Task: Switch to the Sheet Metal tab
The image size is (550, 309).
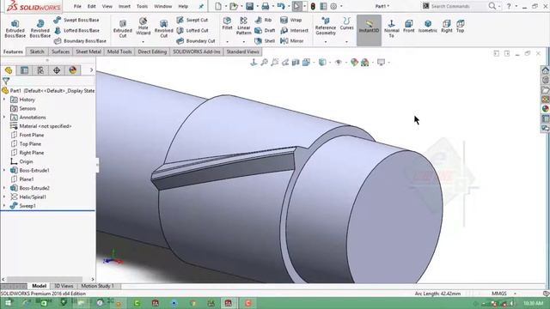Action: (x=89, y=51)
